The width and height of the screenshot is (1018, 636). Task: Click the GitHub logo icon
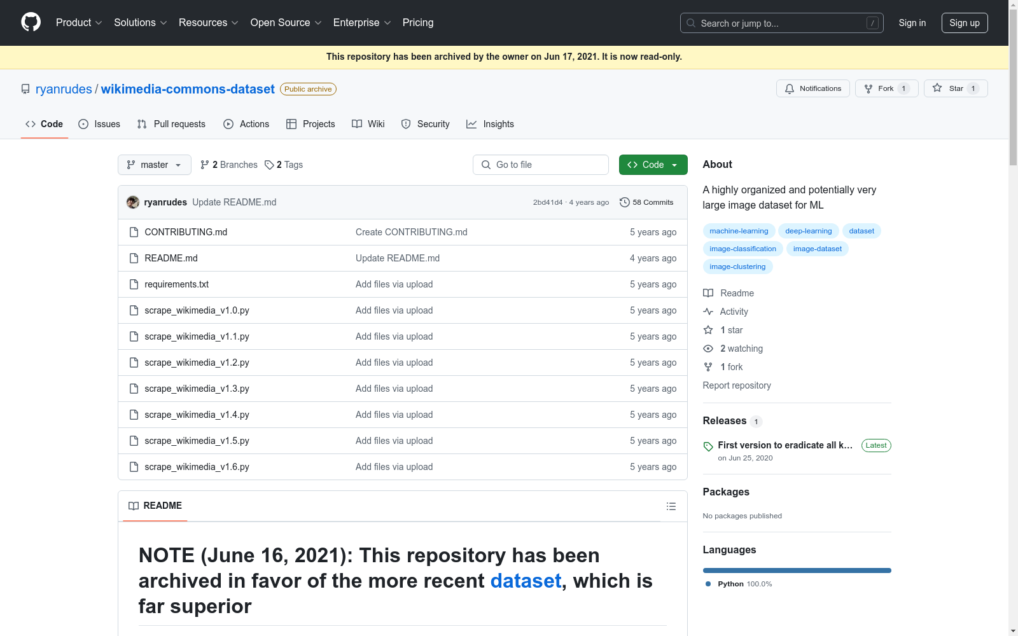tap(31, 22)
